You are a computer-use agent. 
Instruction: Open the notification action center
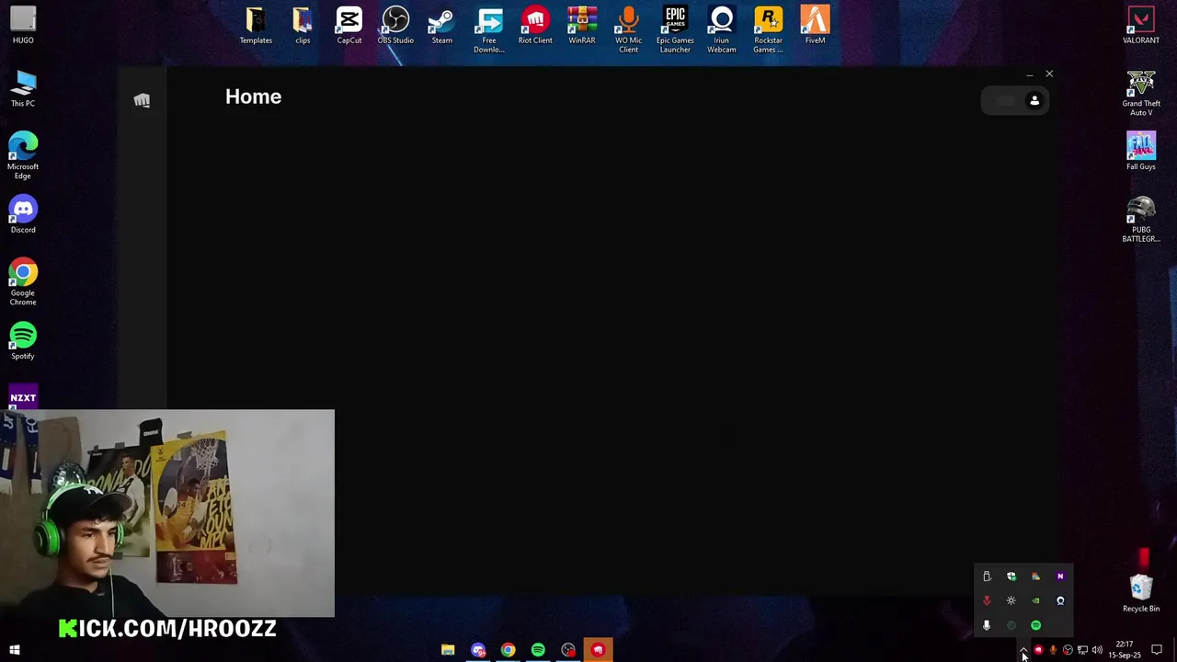tap(1157, 650)
